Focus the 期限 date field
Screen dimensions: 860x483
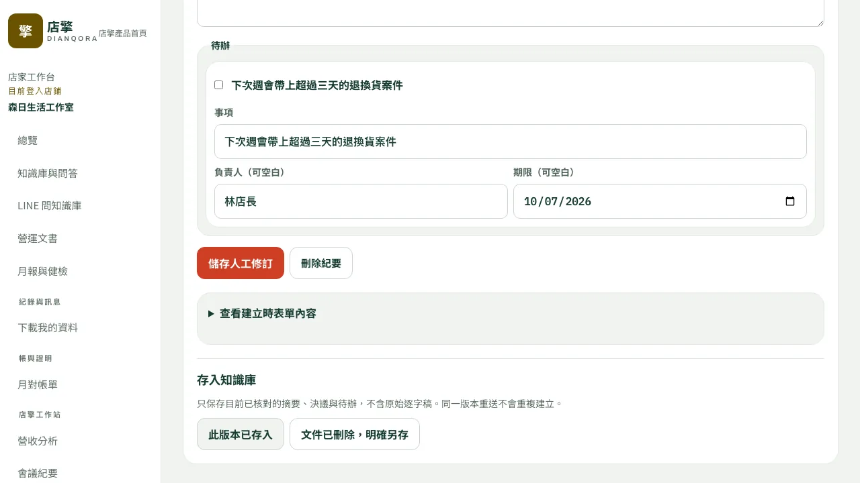coord(660,201)
